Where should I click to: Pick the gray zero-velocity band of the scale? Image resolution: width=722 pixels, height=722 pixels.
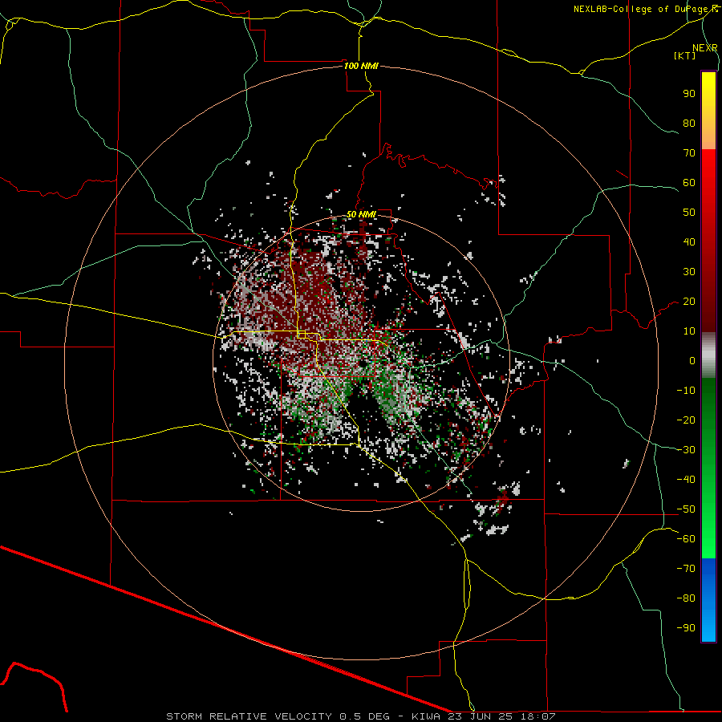(x=708, y=355)
